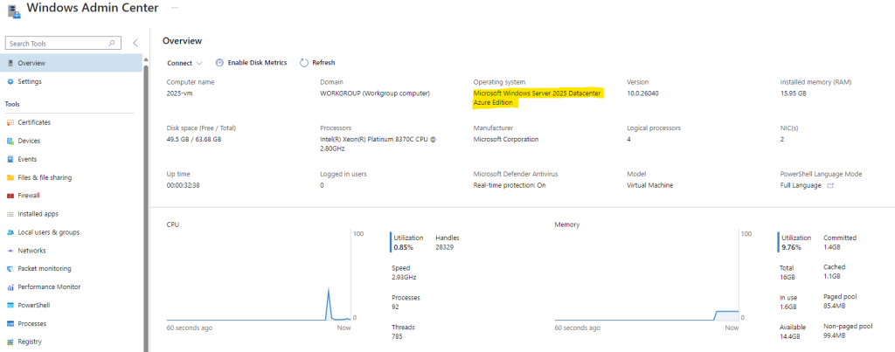The image size is (895, 352).
Task: Select Overview in the sidebar
Action: [x=71, y=64]
